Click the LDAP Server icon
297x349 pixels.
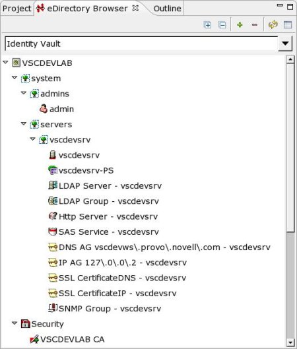[53, 185]
